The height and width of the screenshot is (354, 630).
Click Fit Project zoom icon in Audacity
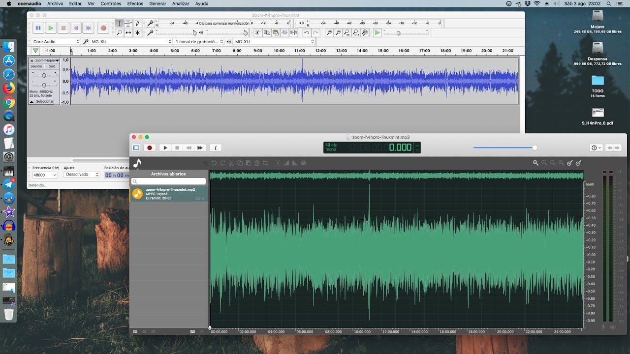click(356, 32)
